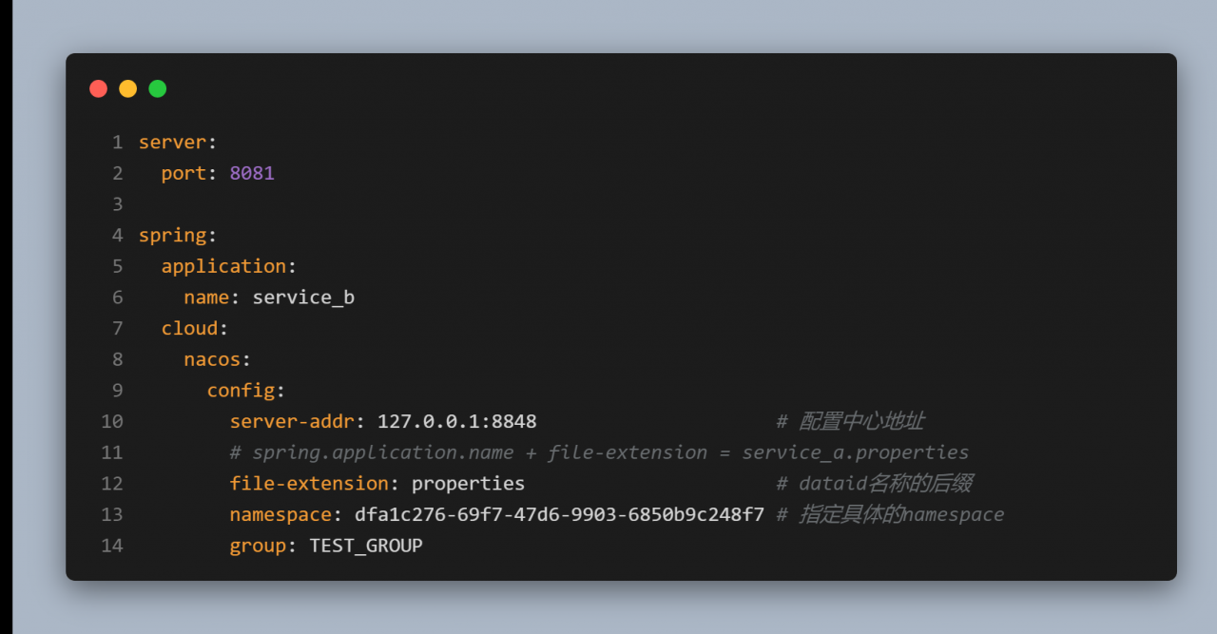Click the 'properties' value on line 12
The width and height of the screenshot is (1217, 634).
[468, 483]
